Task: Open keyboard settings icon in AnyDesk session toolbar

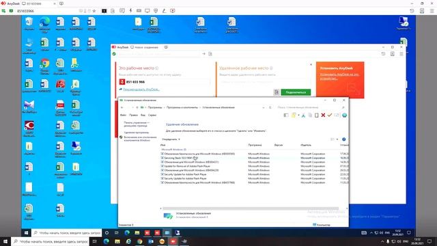Action: click(139, 11)
